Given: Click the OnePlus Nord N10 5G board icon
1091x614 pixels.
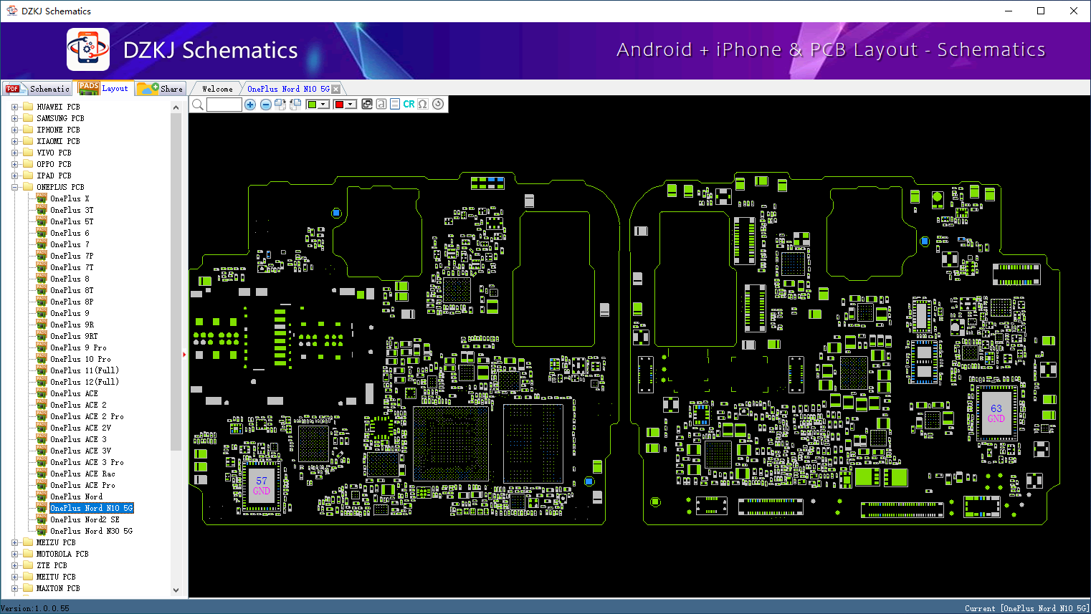Looking at the screenshot, I should tap(42, 508).
